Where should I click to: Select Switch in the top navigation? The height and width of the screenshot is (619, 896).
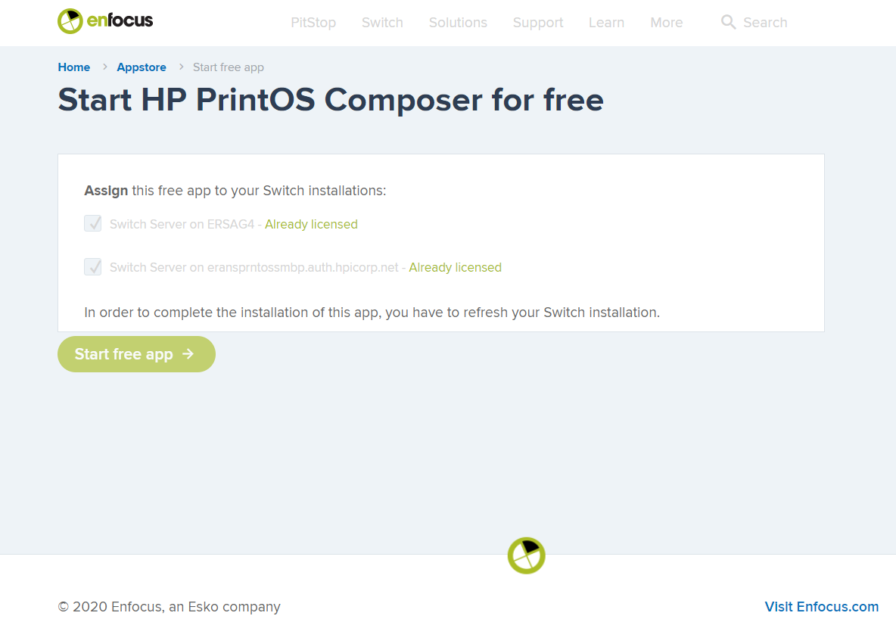tap(382, 23)
